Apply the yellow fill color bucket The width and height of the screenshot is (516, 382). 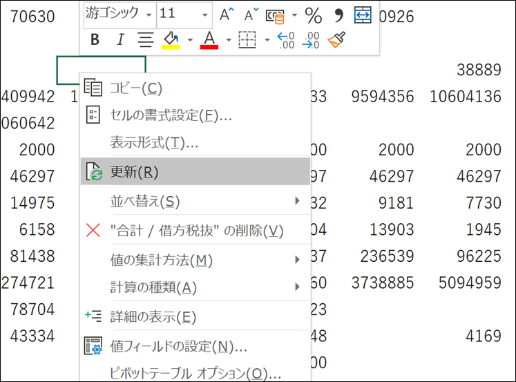point(171,41)
